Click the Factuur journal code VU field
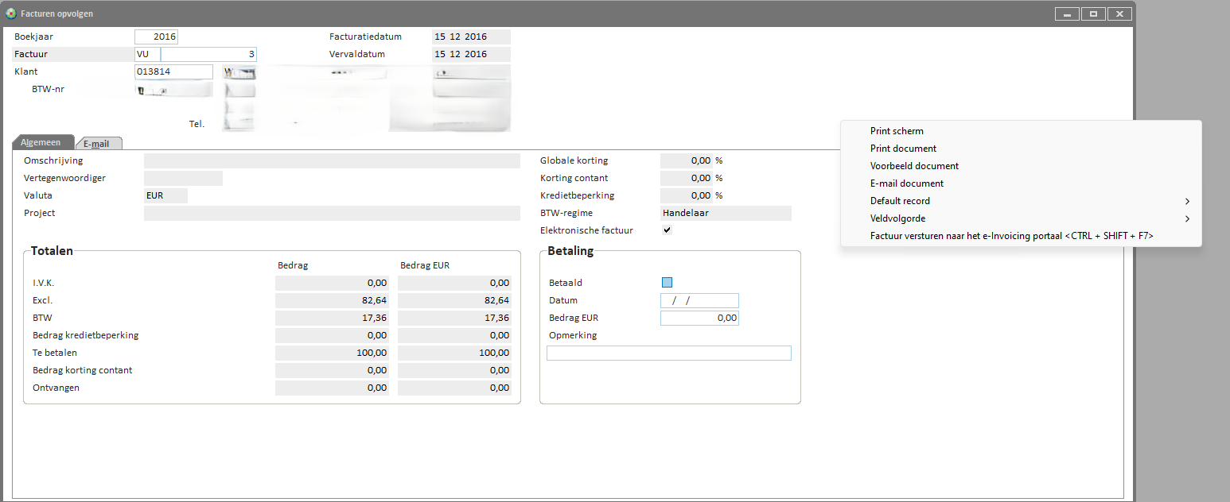The width and height of the screenshot is (1230, 502). 147,54
